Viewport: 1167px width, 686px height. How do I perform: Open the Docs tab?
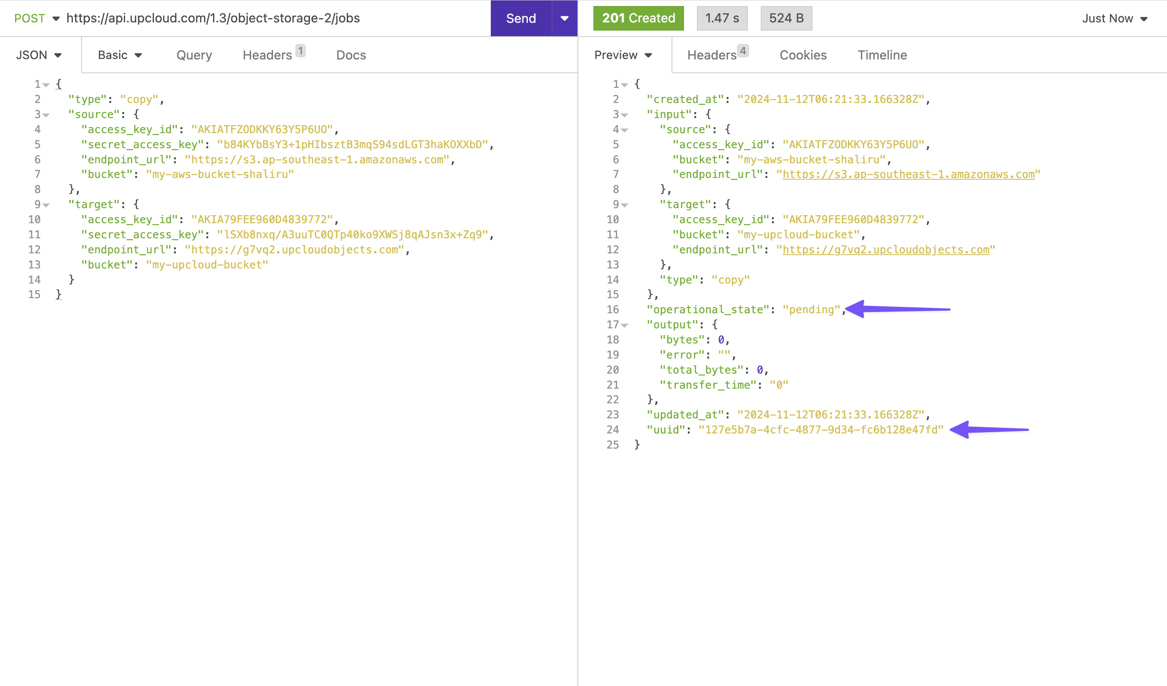(351, 55)
